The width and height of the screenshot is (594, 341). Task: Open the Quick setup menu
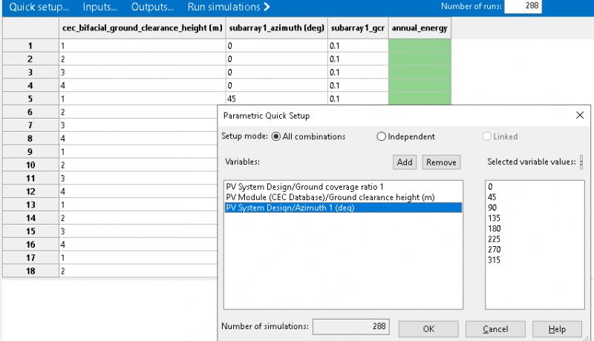pyautogui.click(x=38, y=7)
